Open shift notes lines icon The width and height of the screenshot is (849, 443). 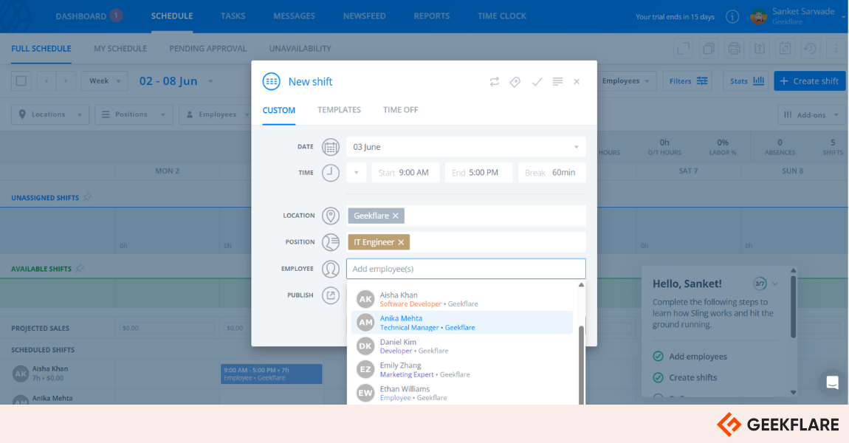coord(557,82)
